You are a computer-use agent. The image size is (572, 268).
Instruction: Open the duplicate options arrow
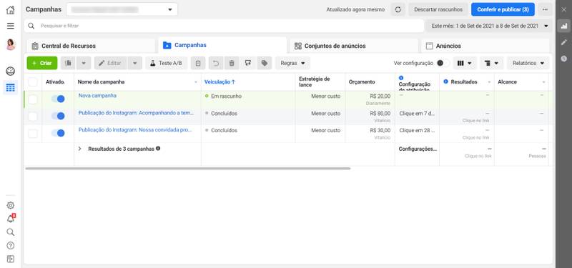tap(84, 63)
